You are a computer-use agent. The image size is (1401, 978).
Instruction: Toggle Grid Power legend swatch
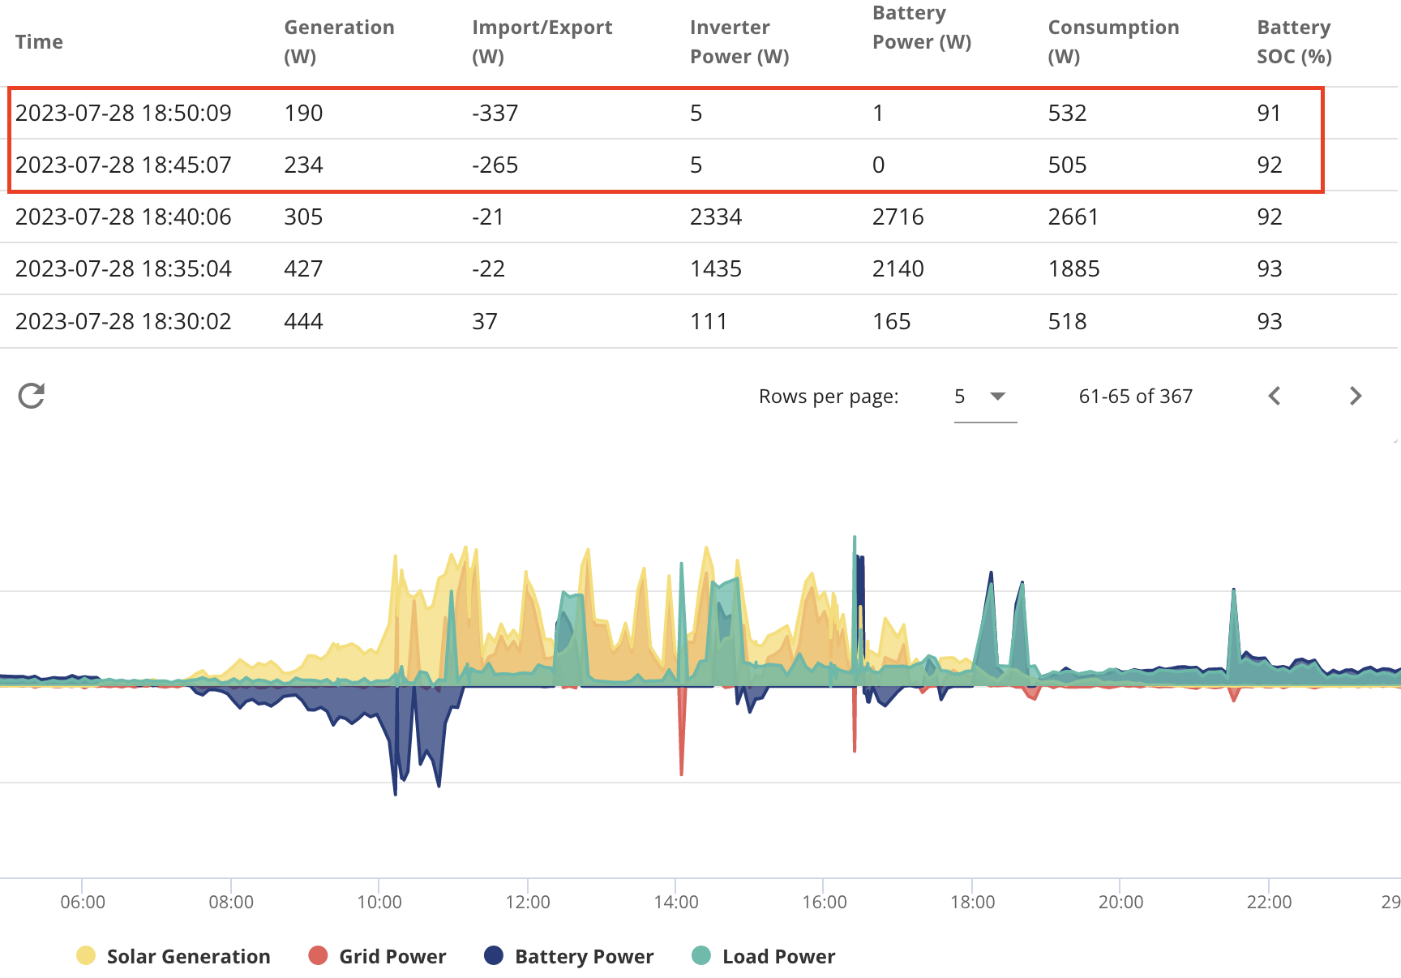pyautogui.click(x=318, y=955)
